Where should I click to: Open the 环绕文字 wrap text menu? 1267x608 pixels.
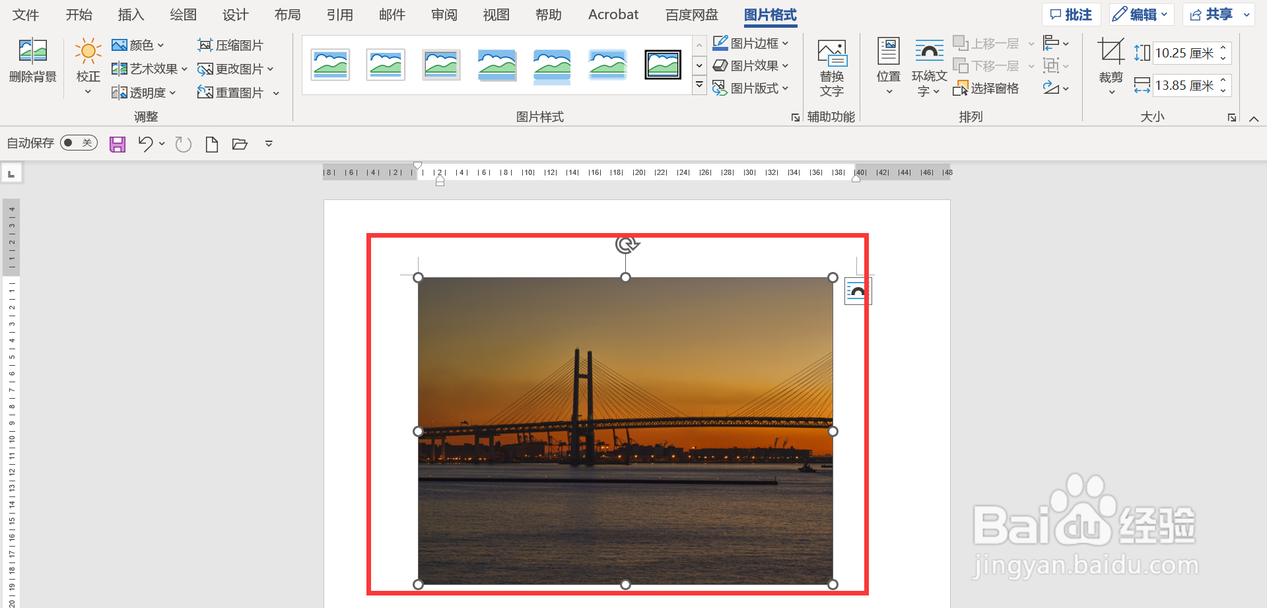(x=929, y=68)
